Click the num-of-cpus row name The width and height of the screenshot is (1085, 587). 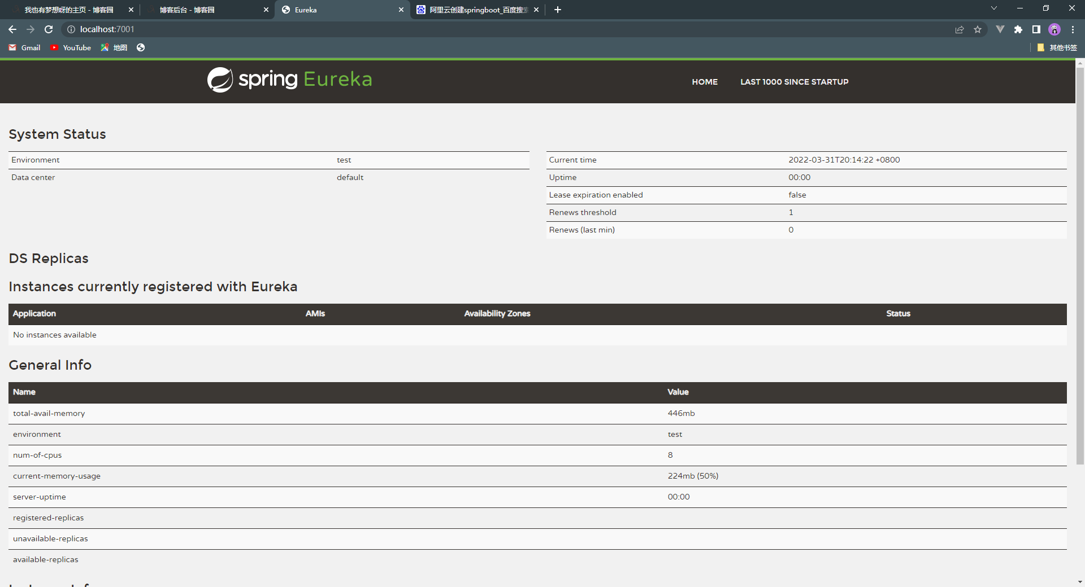pos(37,455)
